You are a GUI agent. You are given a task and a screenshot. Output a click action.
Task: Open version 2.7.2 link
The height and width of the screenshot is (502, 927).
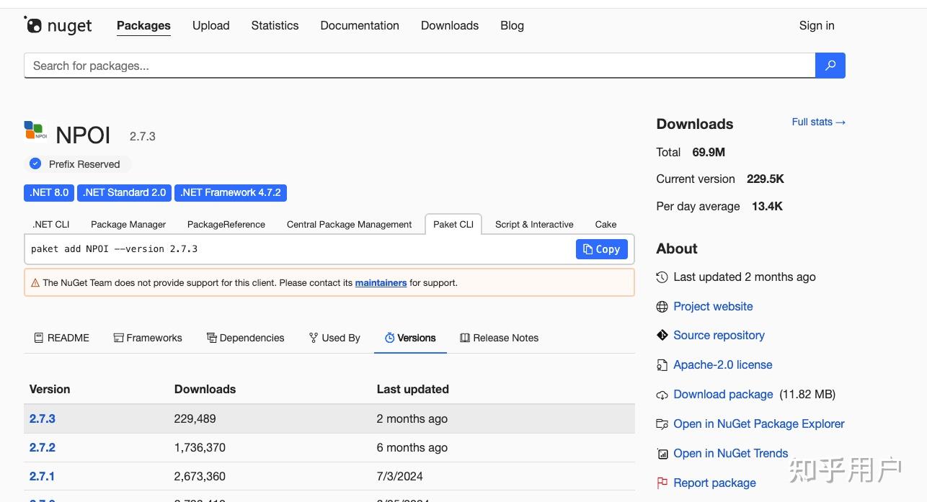pyautogui.click(x=43, y=447)
